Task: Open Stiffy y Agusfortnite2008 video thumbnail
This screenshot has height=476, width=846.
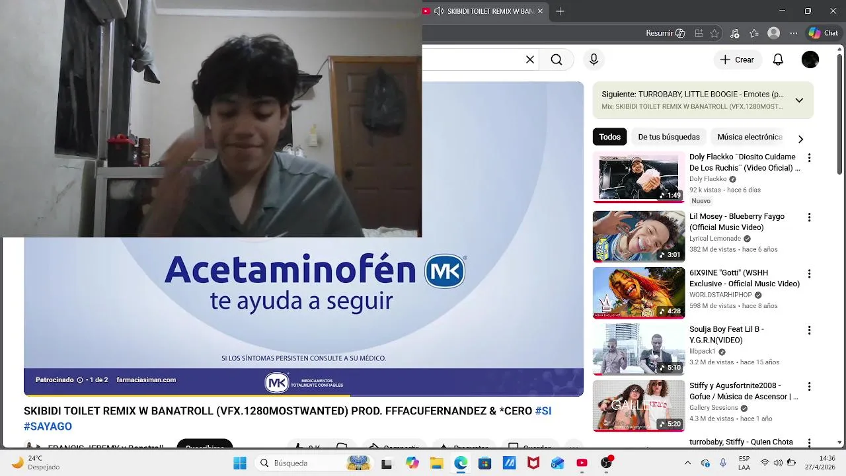Action: tap(638, 406)
